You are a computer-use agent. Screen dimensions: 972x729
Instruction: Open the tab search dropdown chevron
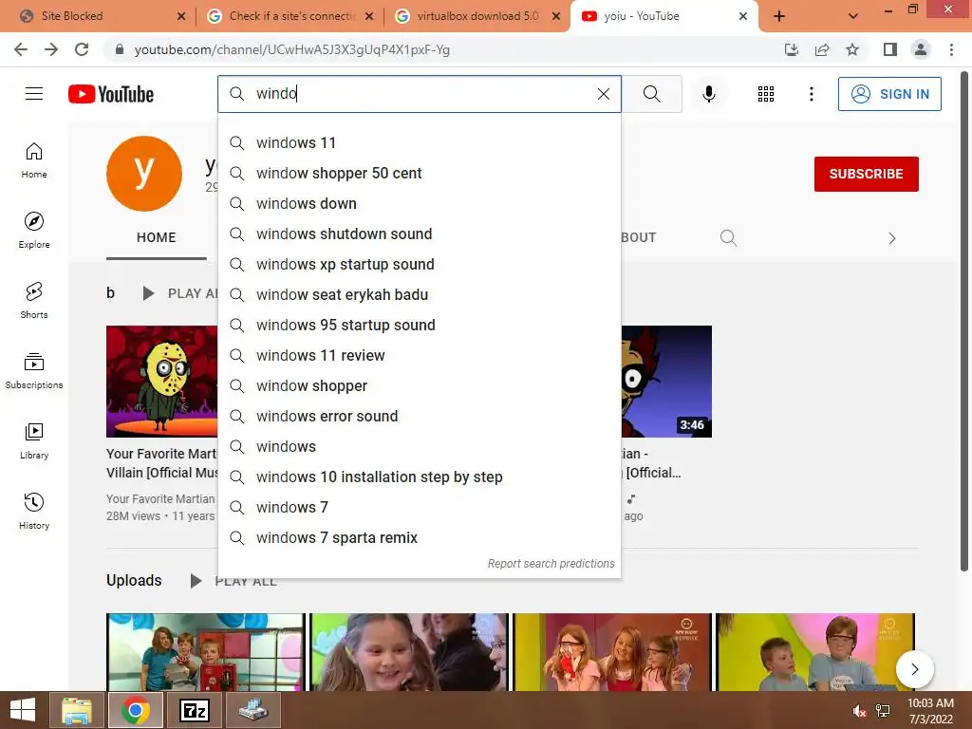[853, 16]
